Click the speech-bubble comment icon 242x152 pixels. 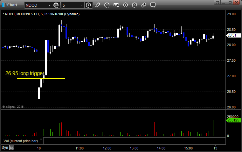[153, 5]
